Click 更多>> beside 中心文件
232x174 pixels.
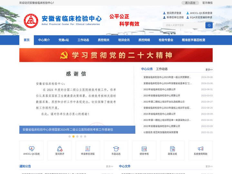(x=209, y=167)
